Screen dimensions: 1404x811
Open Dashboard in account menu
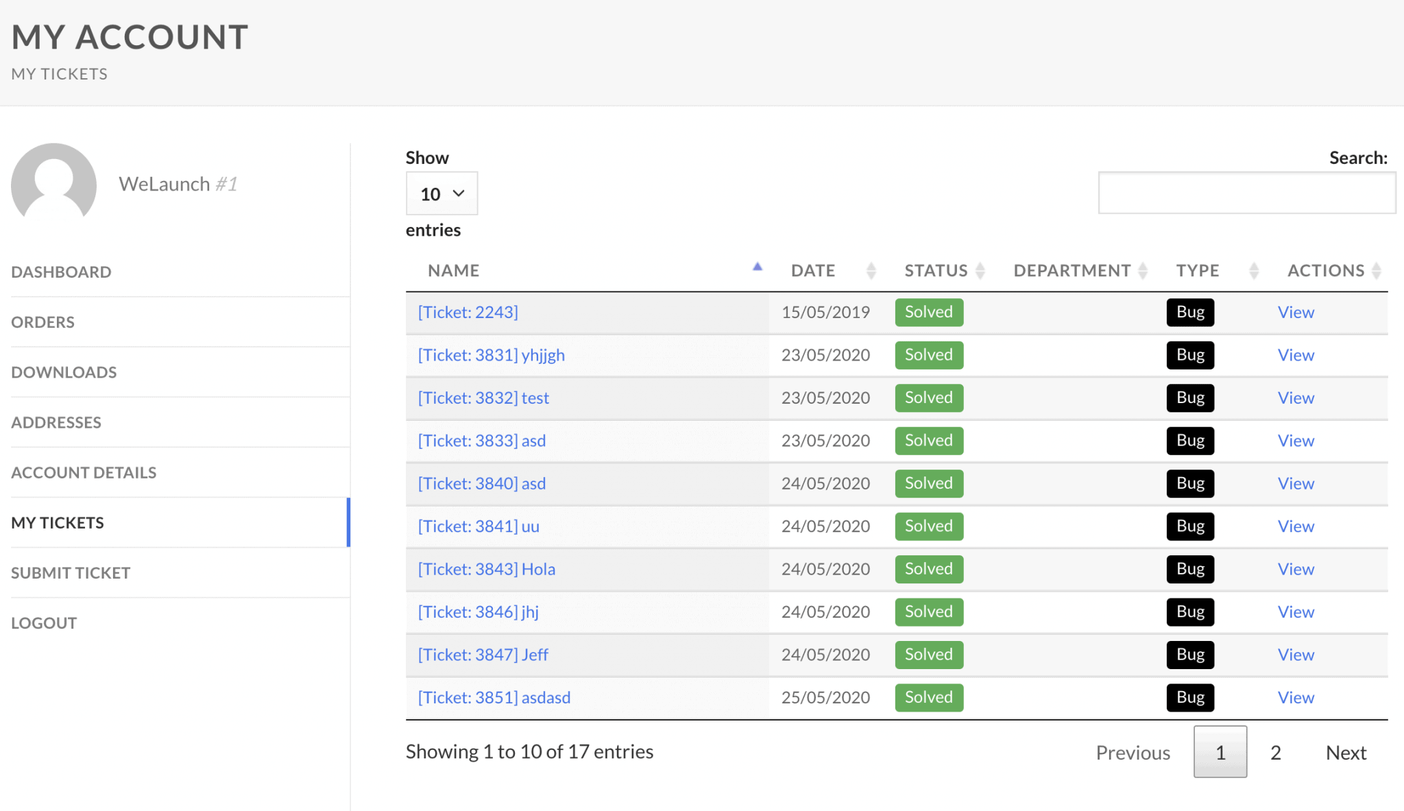click(61, 272)
